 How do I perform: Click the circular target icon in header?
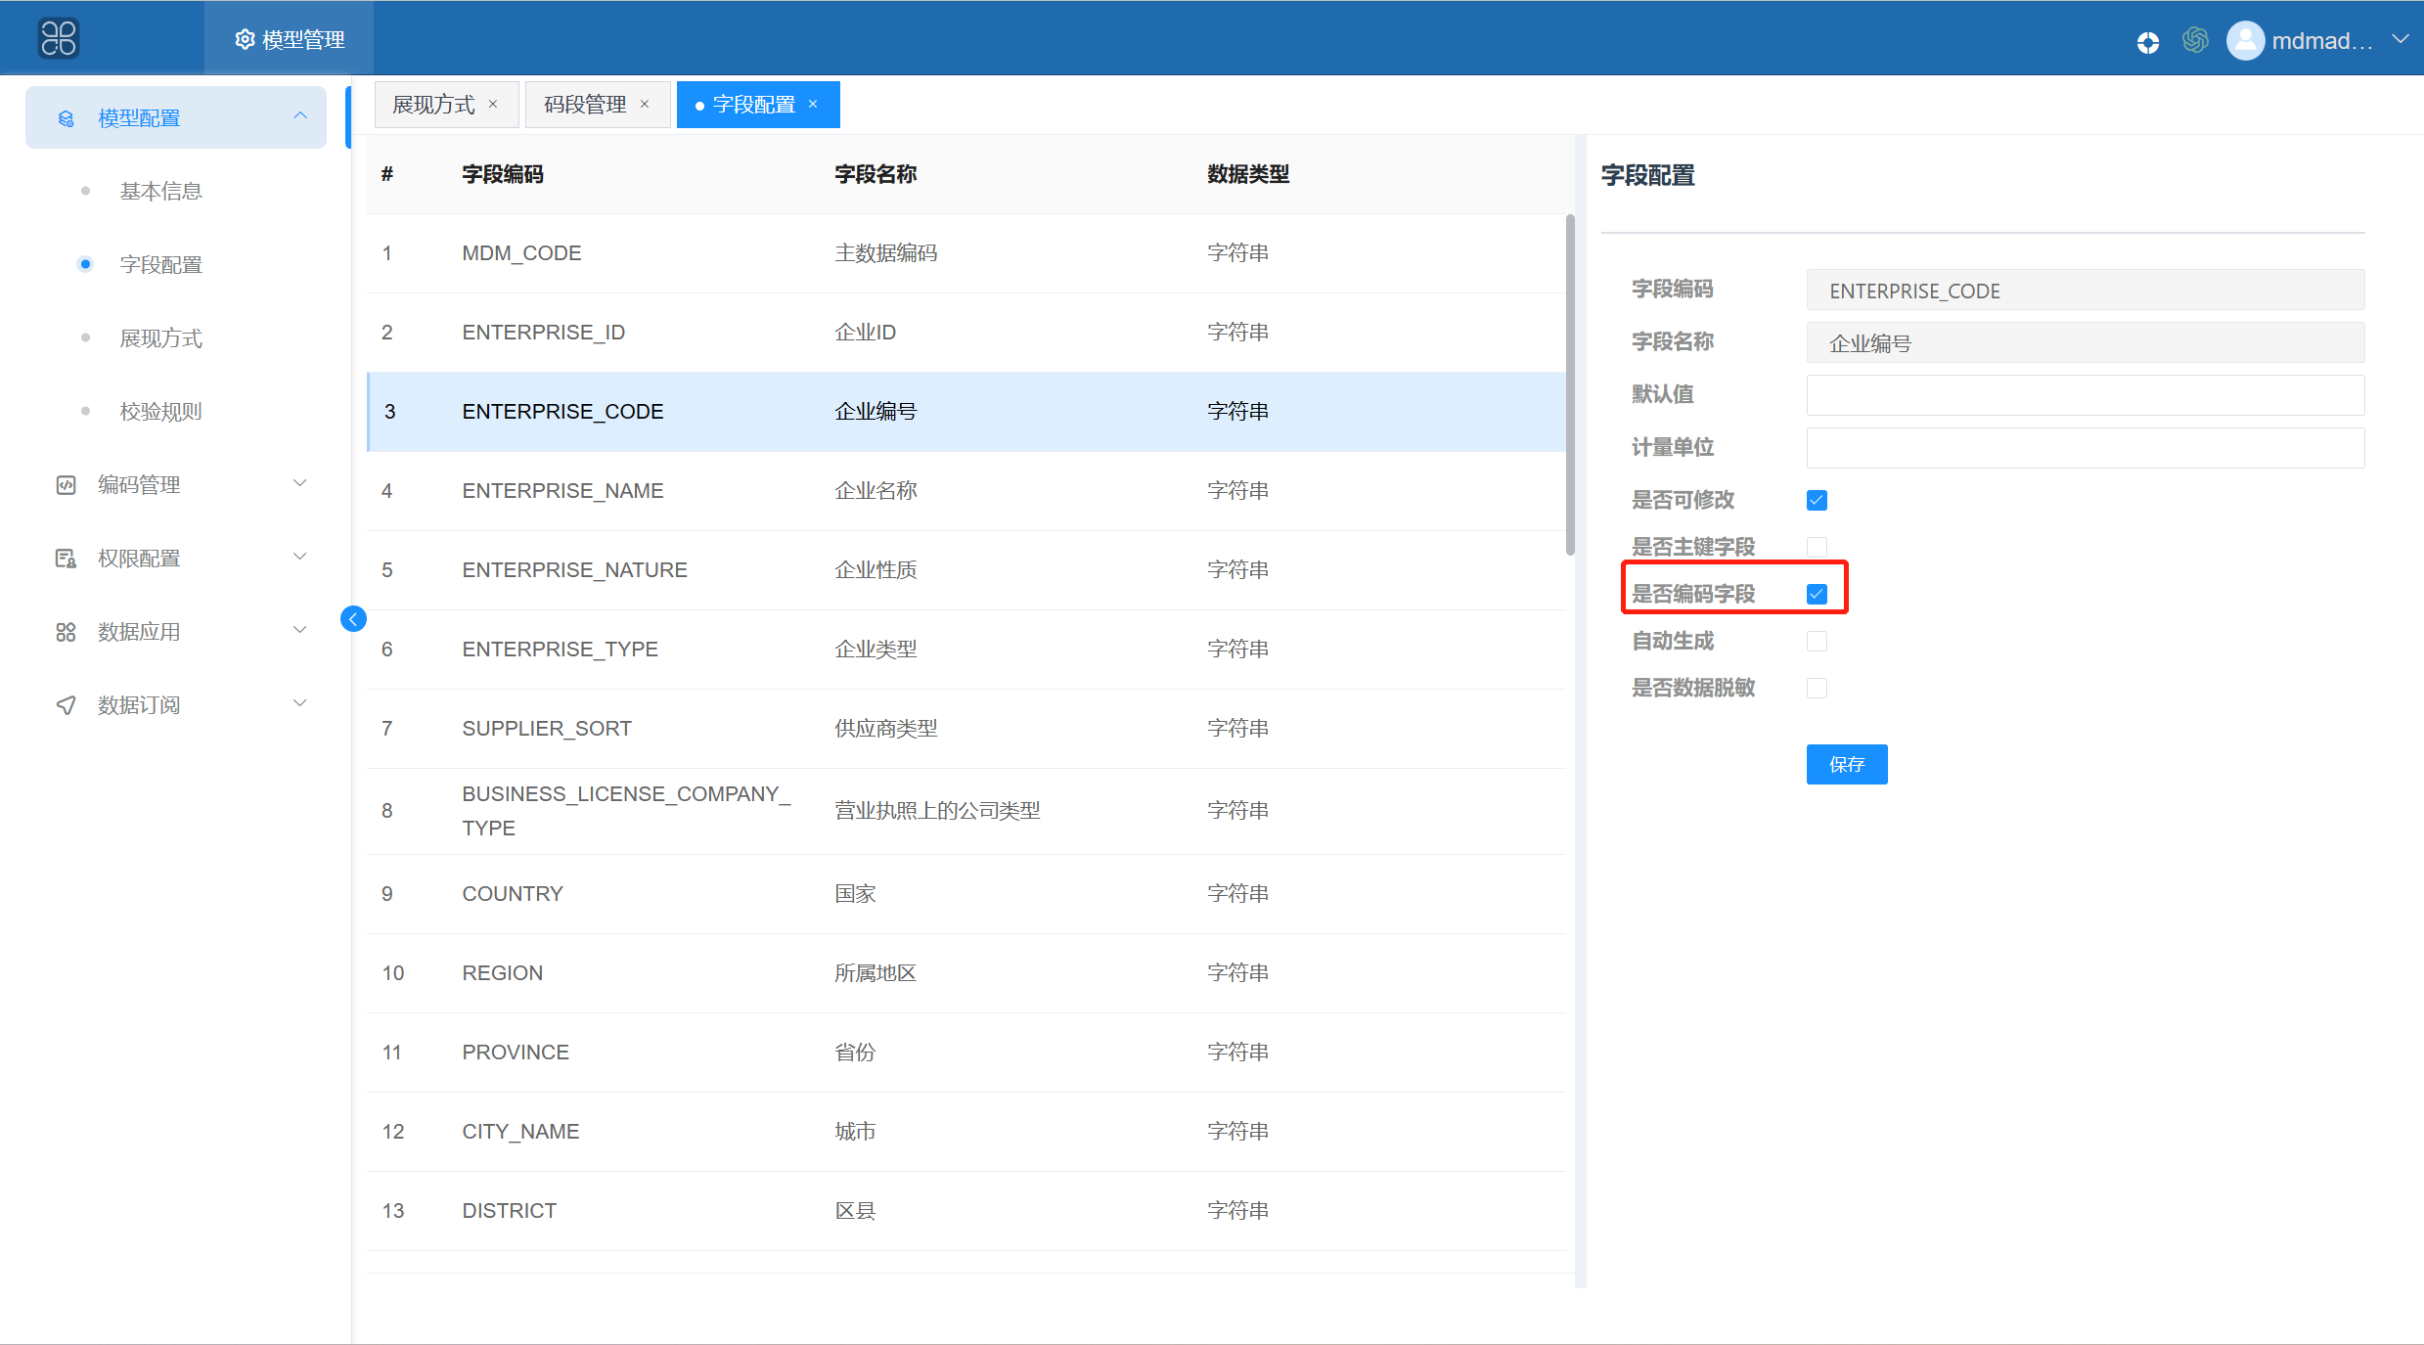(2147, 42)
